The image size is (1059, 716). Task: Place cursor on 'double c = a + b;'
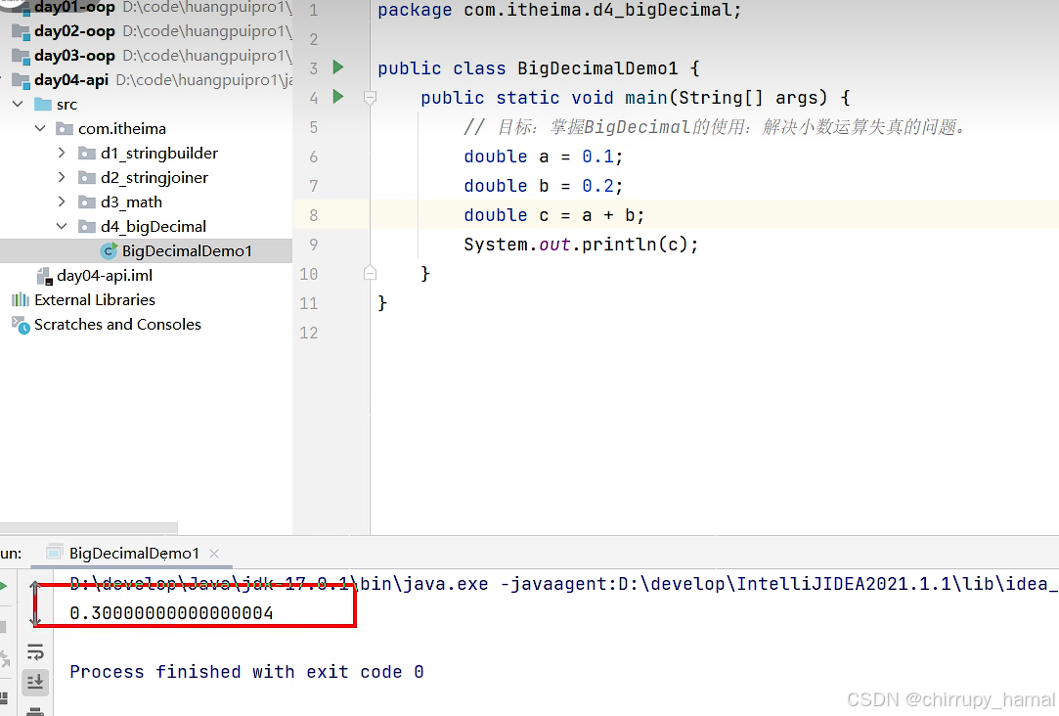pos(553,215)
